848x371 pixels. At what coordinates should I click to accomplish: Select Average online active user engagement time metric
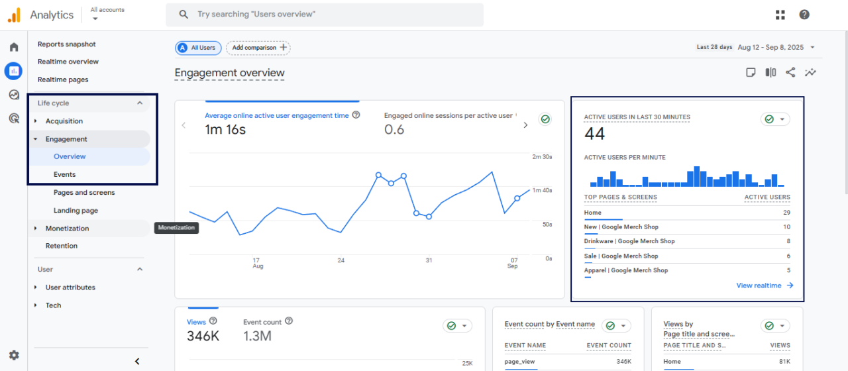(277, 115)
